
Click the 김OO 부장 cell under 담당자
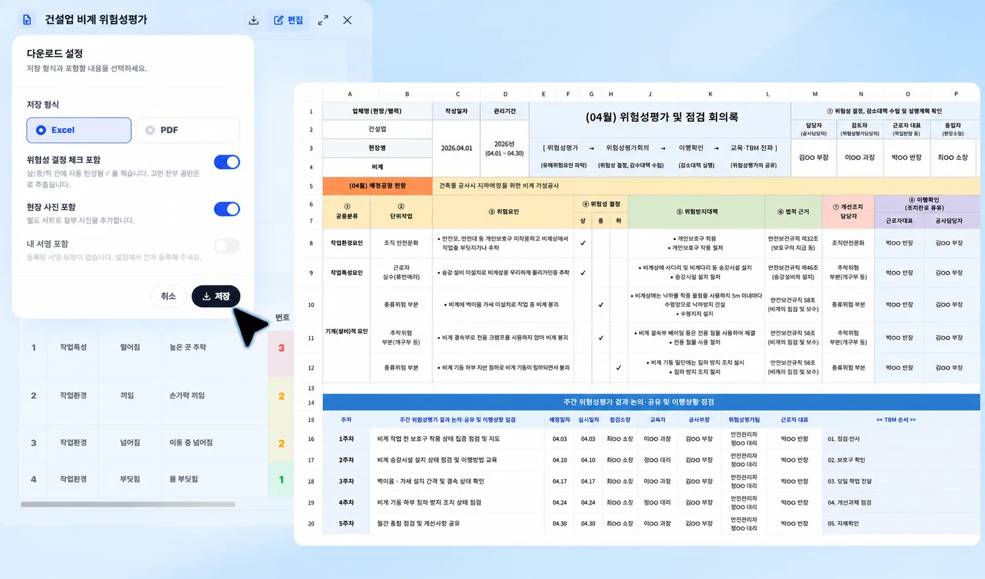click(x=813, y=158)
